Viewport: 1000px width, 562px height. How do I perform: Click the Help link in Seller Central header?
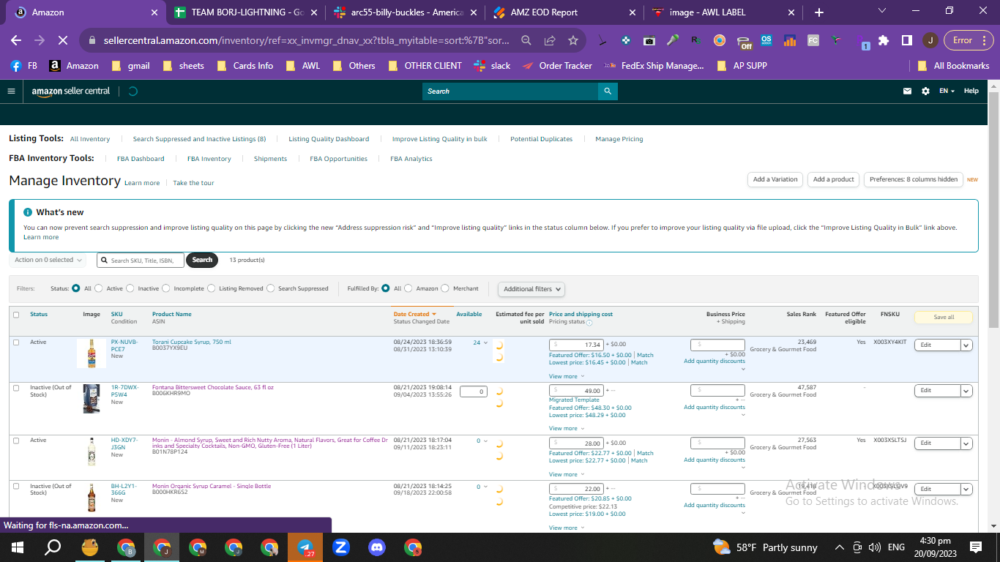pyautogui.click(x=971, y=91)
